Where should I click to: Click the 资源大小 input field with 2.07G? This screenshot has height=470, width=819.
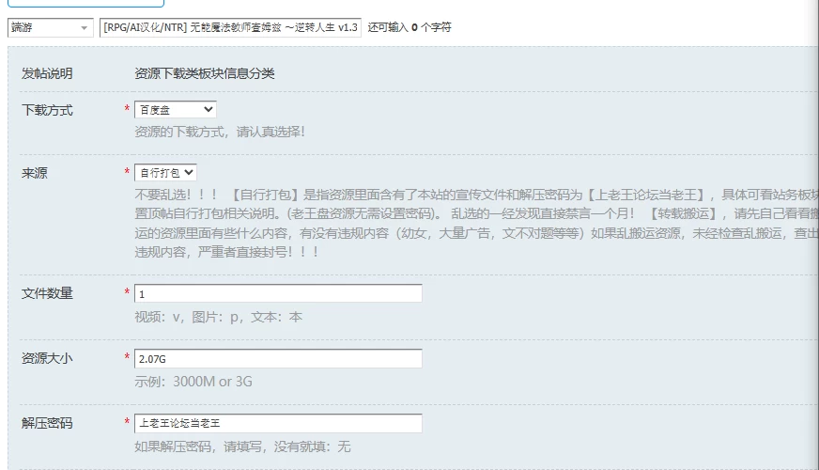(278, 359)
